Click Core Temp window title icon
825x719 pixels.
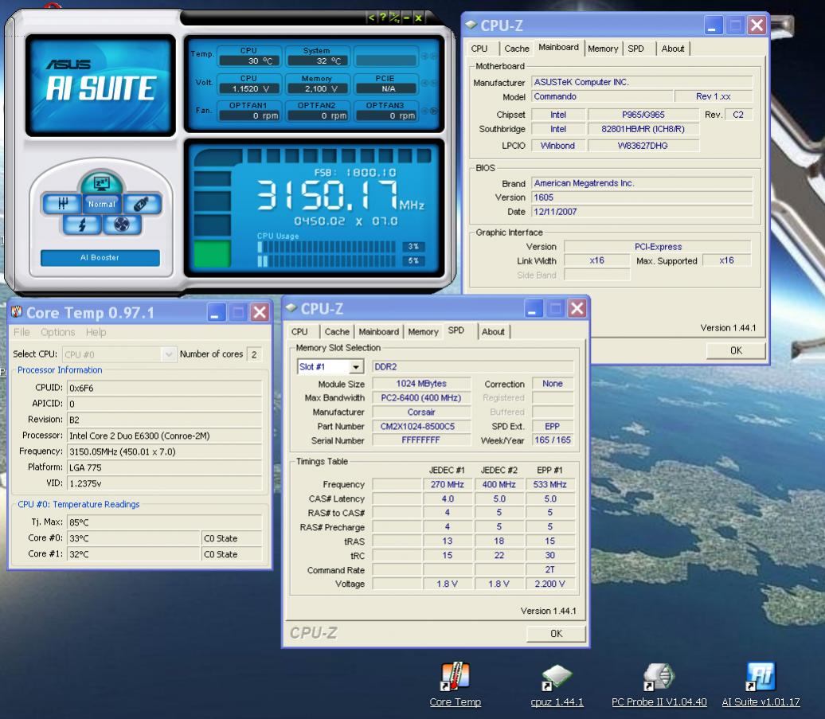pyautogui.click(x=17, y=312)
